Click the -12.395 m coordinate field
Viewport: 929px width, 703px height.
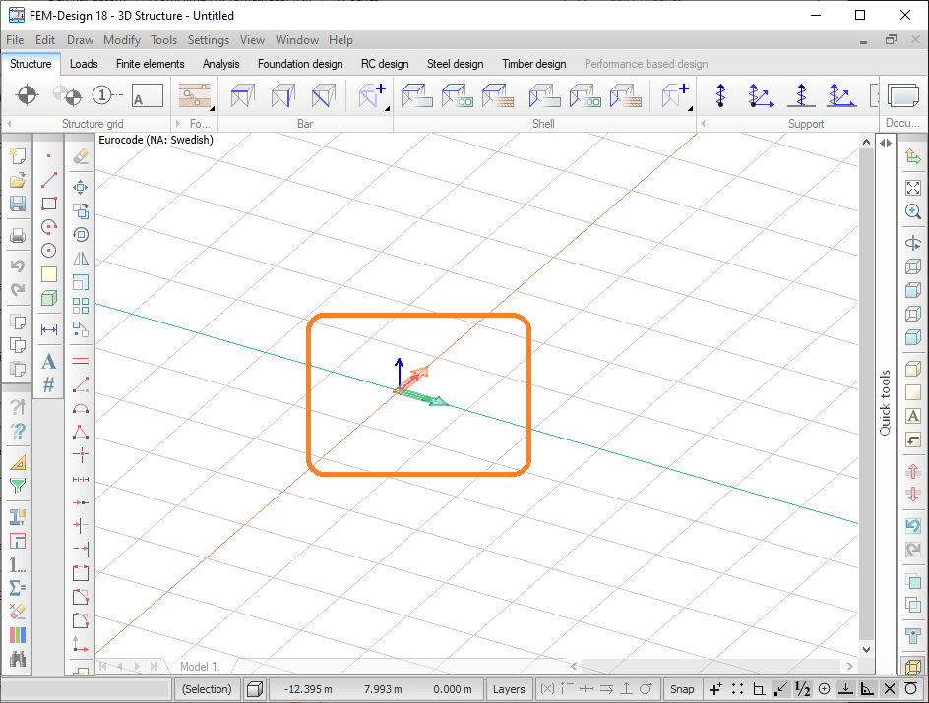click(308, 689)
